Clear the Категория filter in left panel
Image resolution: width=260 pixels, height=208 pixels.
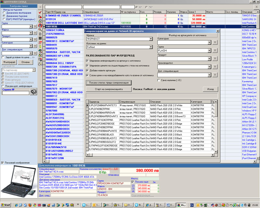coord(35,46)
